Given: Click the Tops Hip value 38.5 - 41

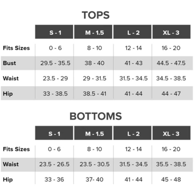Looking at the screenshot, I should point(95,94).
